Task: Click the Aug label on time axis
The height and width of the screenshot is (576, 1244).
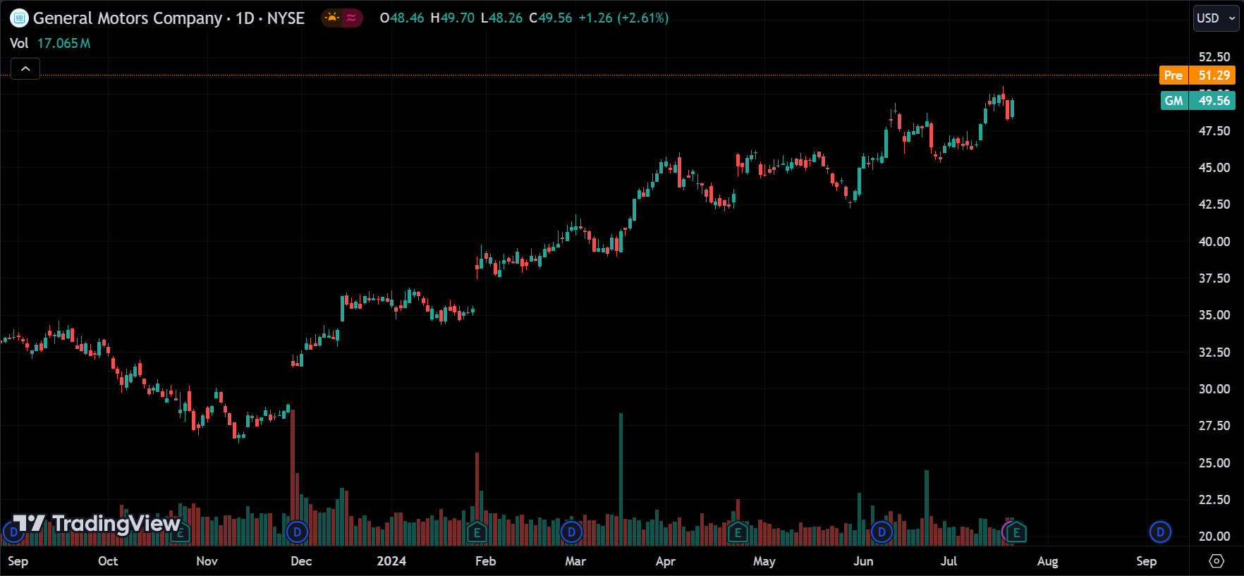Action: pyautogui.click(x=1047, y=561)
